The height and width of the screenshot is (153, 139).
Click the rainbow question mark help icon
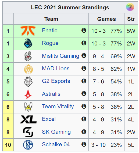130,7
